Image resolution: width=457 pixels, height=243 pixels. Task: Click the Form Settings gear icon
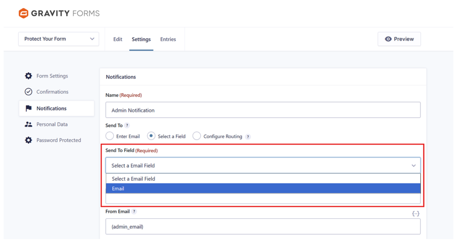[x=28, y=76]
